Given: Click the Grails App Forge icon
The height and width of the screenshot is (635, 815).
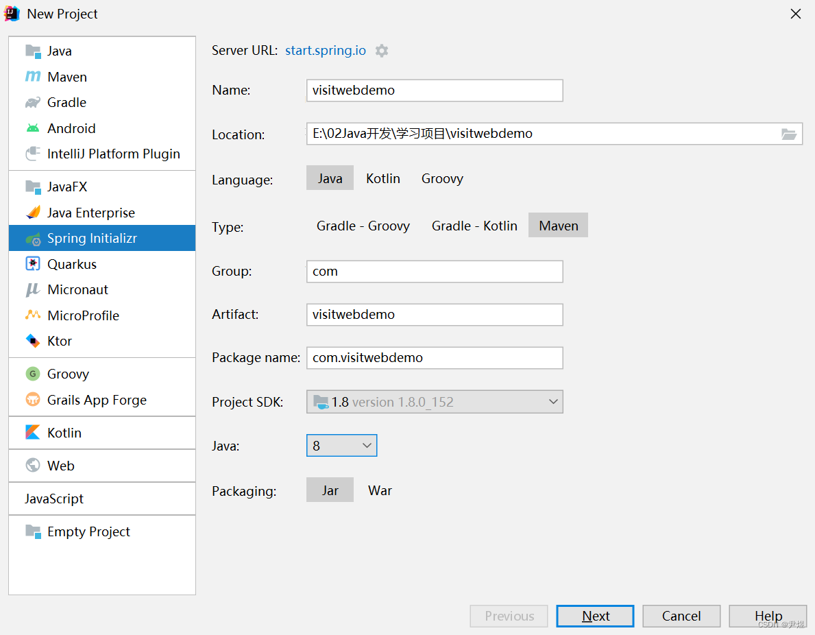Looking at the screenshot, I should coord(34,399).
